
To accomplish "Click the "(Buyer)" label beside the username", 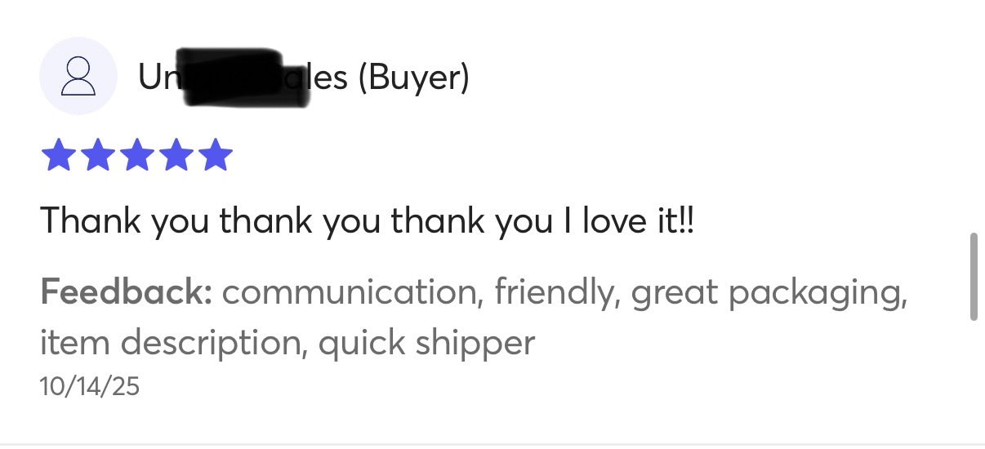I will pos(414,78).
